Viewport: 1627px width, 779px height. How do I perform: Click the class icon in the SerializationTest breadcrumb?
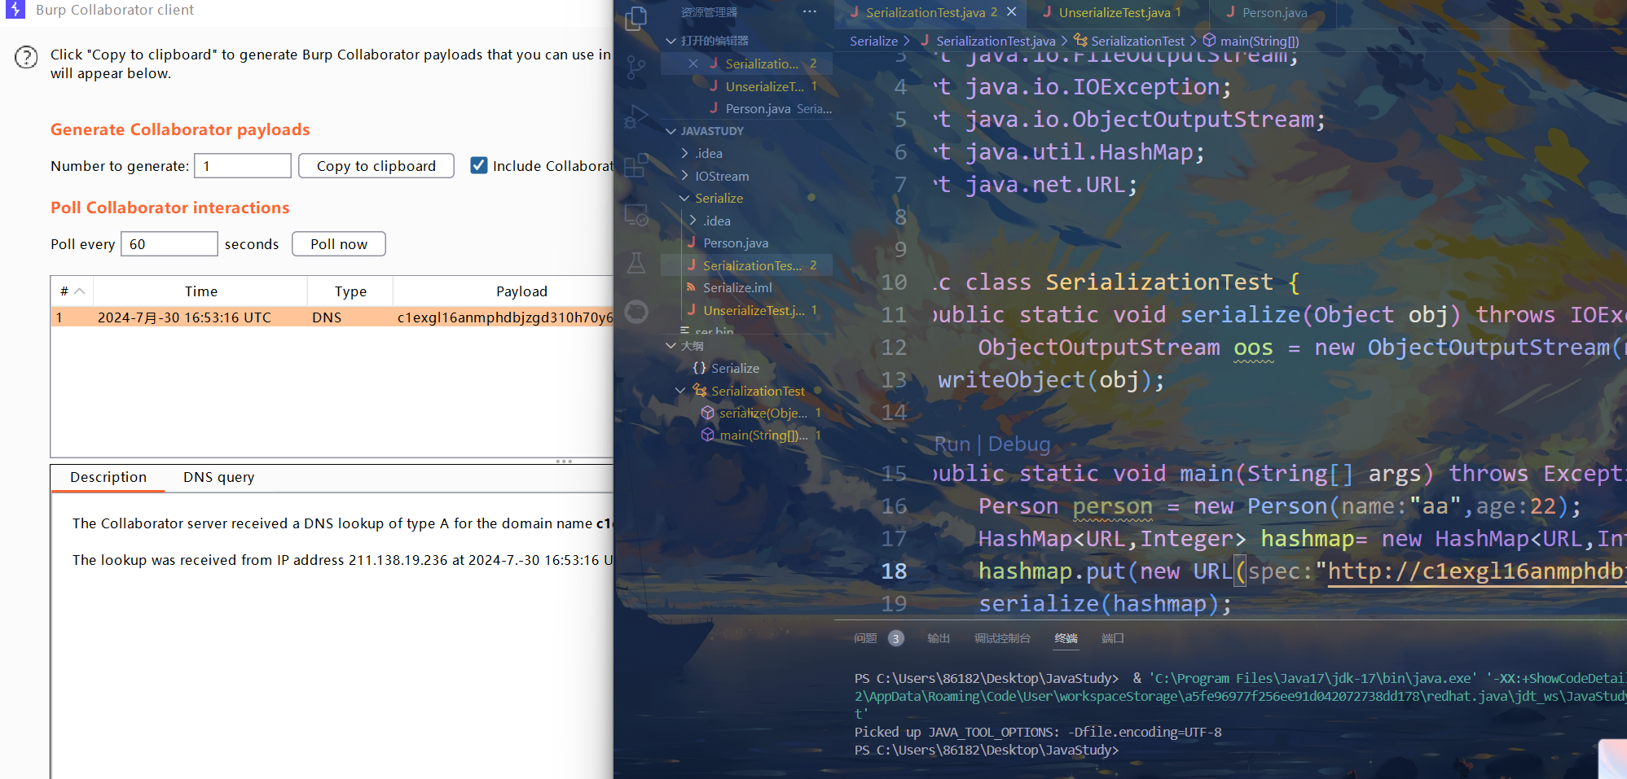pos(1080,41)
